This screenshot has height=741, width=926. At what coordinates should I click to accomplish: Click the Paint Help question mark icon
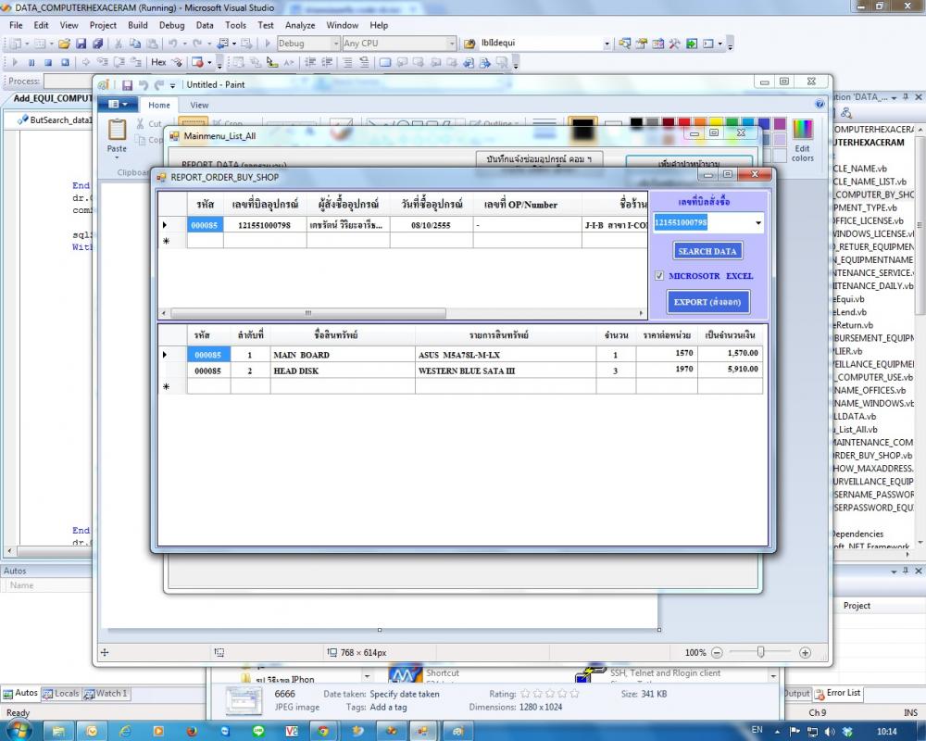coord(820,104)
